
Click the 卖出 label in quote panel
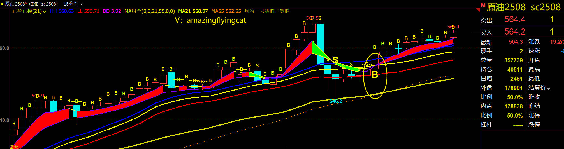click(x=486, y=20)
